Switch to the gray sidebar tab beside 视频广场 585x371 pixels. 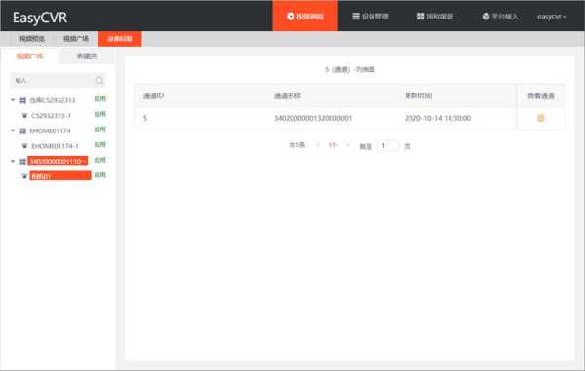[87, 56]
